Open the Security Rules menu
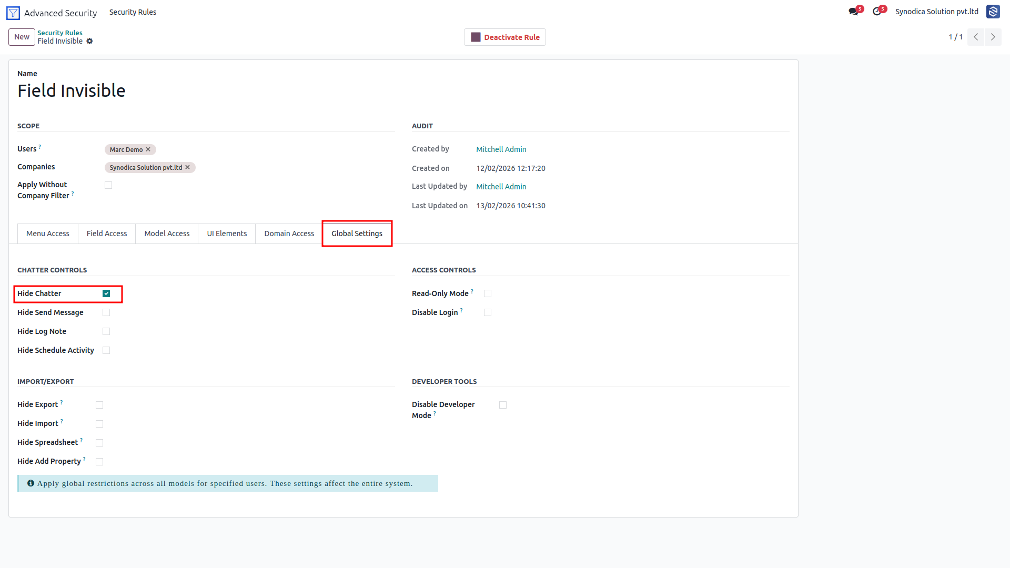The image size is (1010, 568). pos(133,12)
